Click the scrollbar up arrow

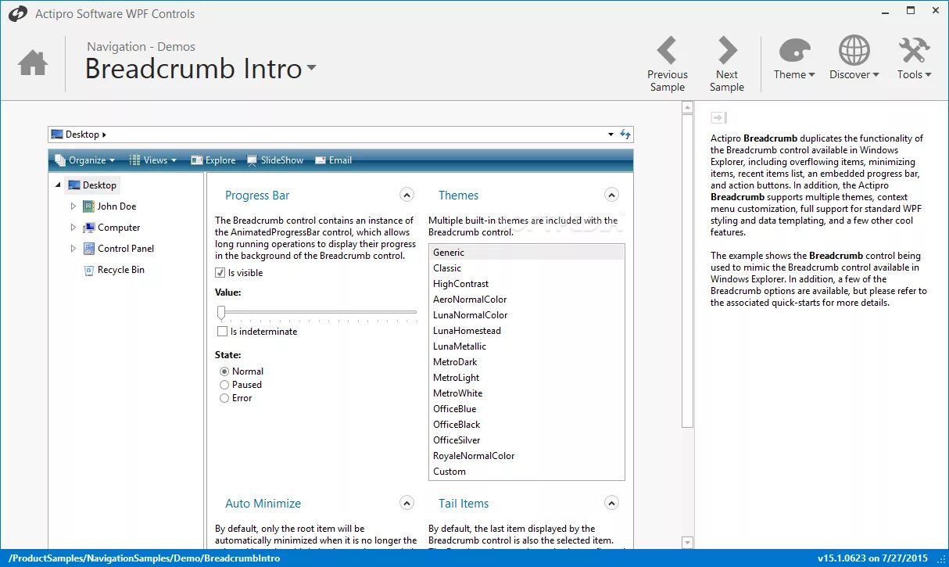click(x=687, y=108)
